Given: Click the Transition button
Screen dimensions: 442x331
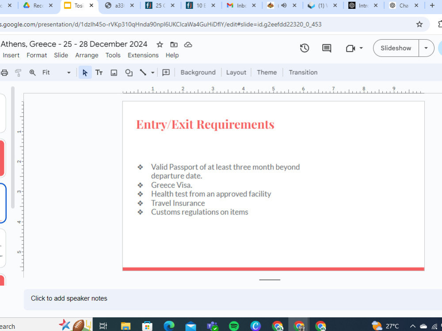Looking at the screenshot, I should [x=303, y=72].
